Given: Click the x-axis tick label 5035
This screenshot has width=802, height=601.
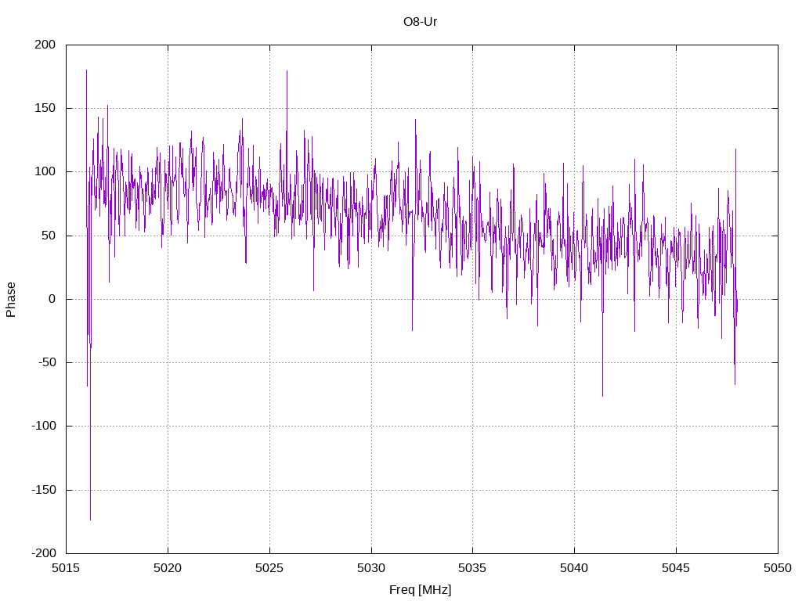Looking at the screenshot, I should (472, 568).
